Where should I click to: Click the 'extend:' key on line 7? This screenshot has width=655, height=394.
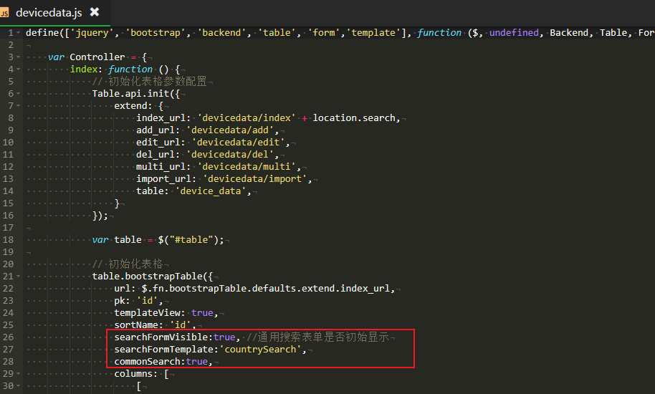(133, 106)
